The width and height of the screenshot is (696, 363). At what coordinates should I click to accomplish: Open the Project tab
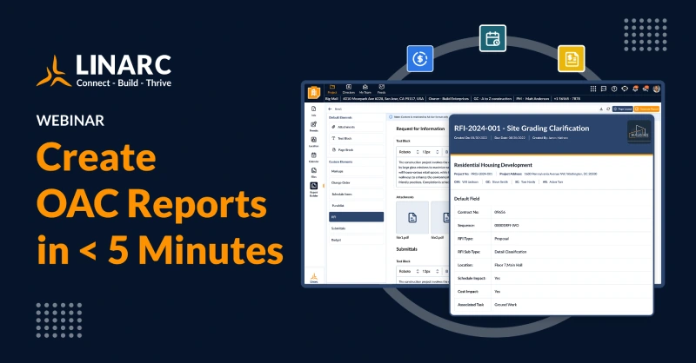(332, 89)
